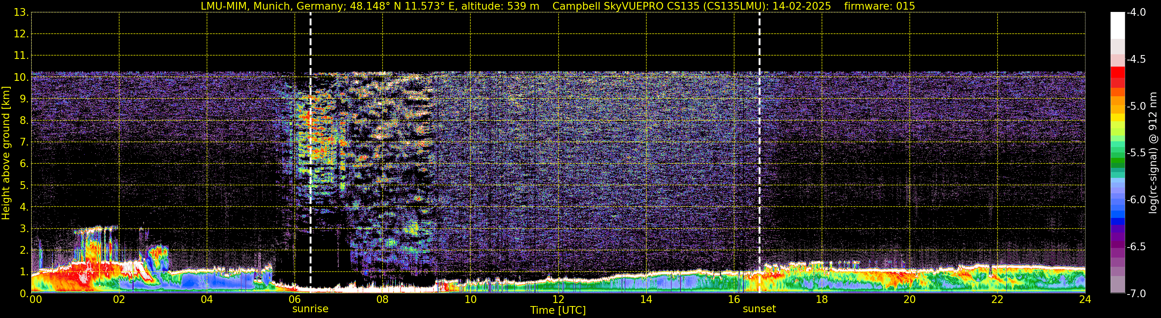Click the 'sunrise' label below the axis
Viewport: 1161px width, 318px height.
click(x=310, y=309)
